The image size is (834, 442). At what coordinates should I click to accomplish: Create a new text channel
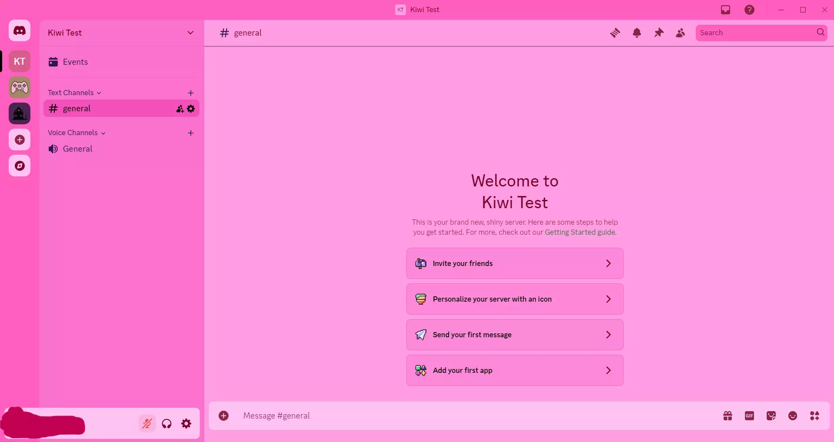(190, 93)
